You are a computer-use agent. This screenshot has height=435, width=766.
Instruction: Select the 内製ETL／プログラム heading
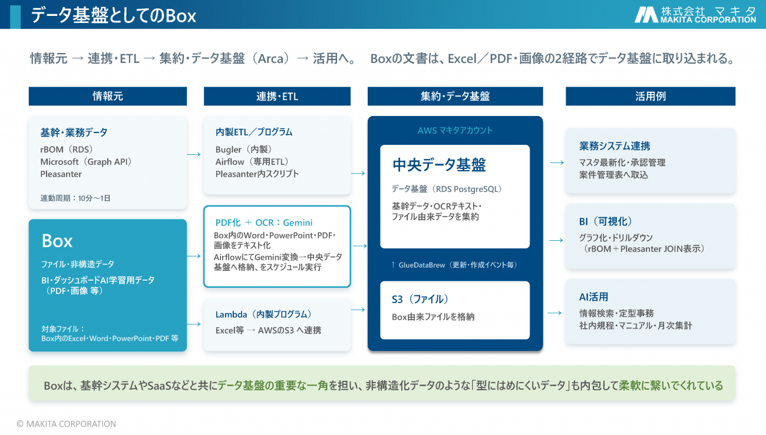[x=254, y=132]
